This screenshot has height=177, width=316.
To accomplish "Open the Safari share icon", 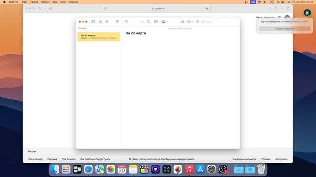I will [276, 8].
